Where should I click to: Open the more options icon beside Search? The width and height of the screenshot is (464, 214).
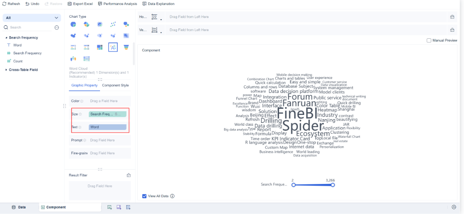tap(57, 28)
